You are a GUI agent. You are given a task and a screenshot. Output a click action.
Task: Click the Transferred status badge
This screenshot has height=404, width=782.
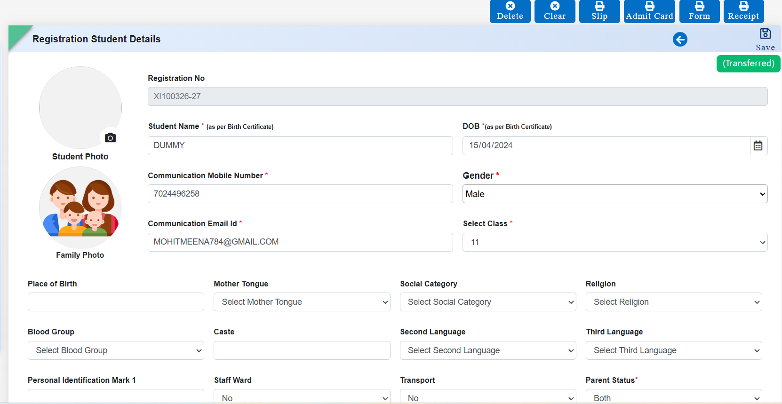click(x=748, y=63)
